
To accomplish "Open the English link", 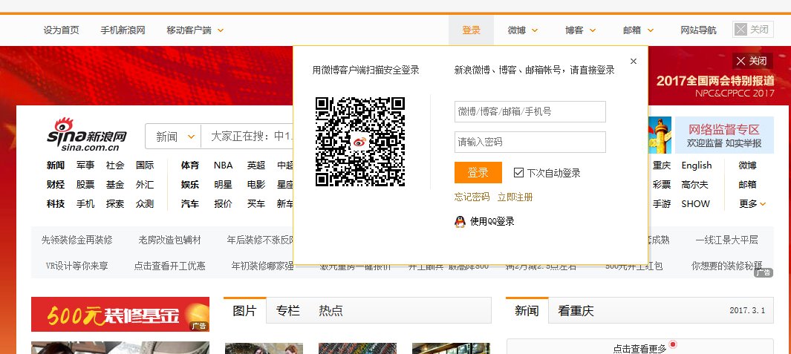I will point(697,165).
